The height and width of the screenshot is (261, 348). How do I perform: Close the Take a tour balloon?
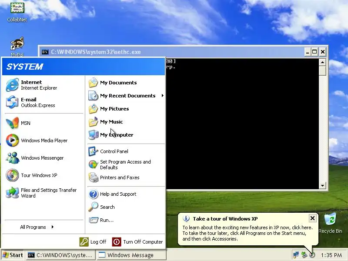312,218
